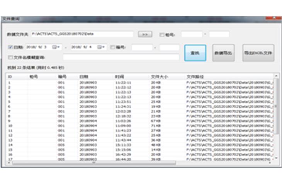The height and width of the screenshot is (185, 282).
Task: Expand the end date calendar picker
Action: pyautogui.click(x=101, y=47)
